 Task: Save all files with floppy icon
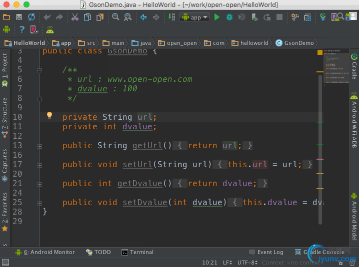(19, 17)
